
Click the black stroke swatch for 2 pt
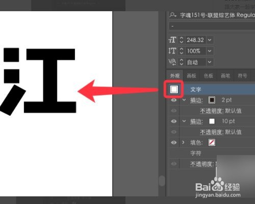click(212, 100)
